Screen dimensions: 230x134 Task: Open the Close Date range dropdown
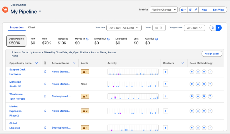[x=124, y=28]
